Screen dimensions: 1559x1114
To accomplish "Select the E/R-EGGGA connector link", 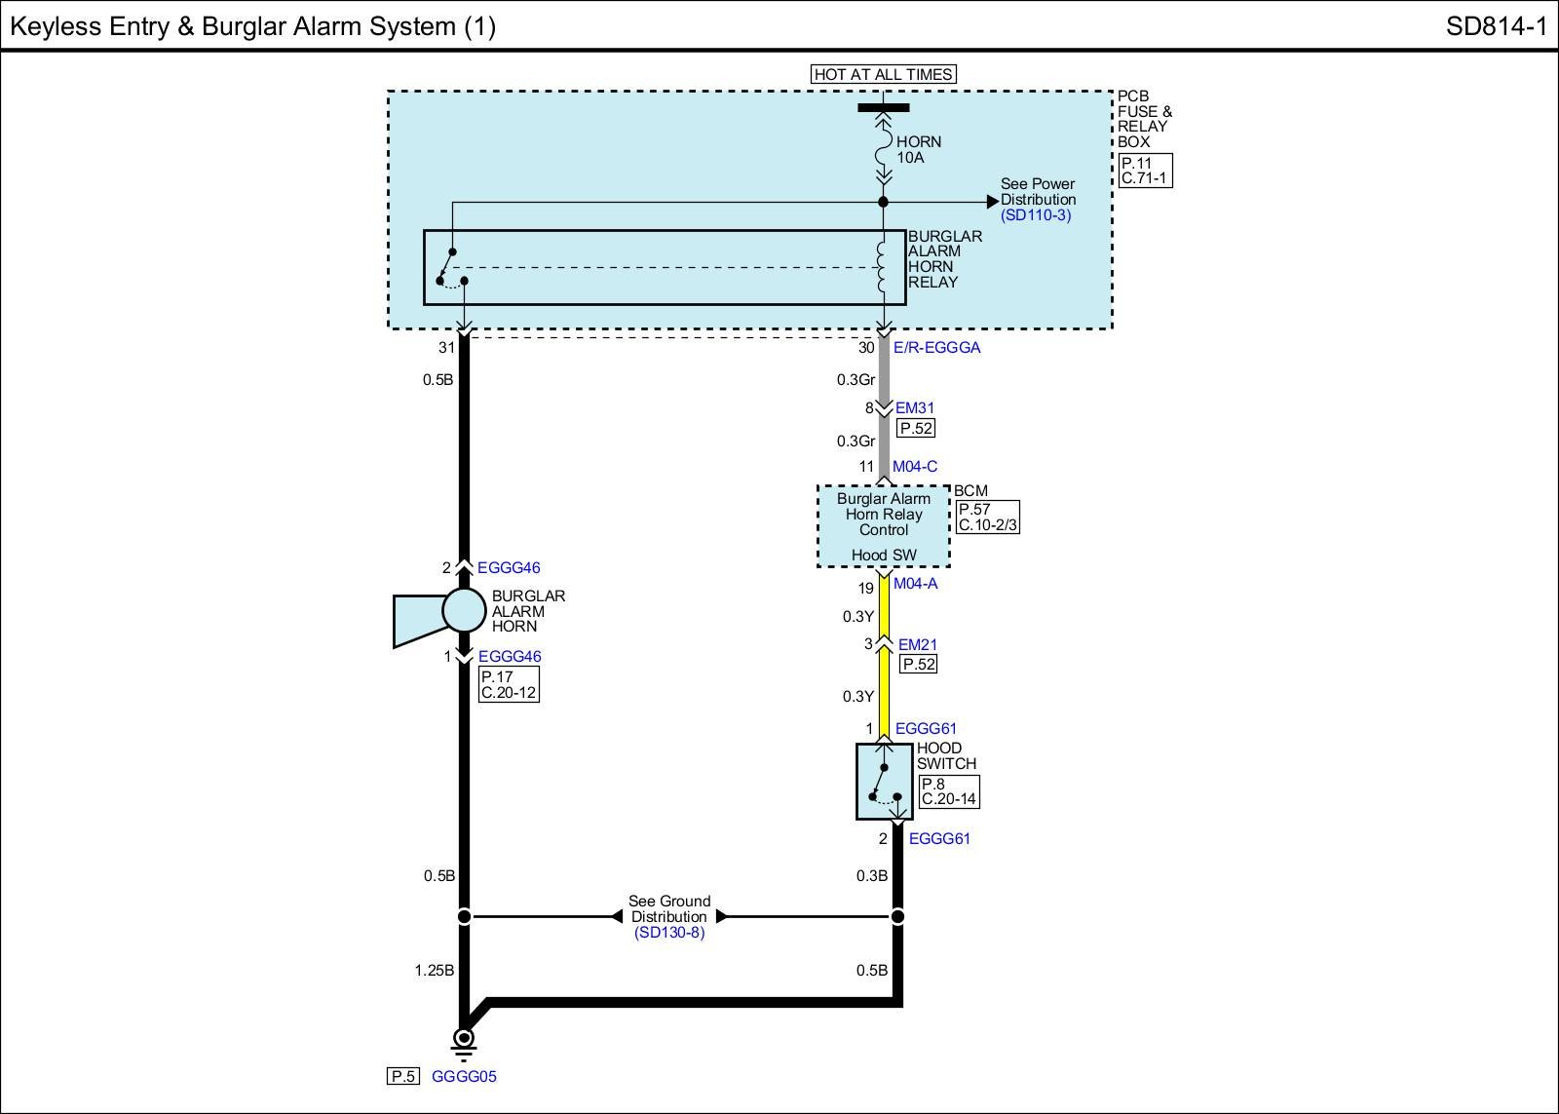I will [936, 348].
